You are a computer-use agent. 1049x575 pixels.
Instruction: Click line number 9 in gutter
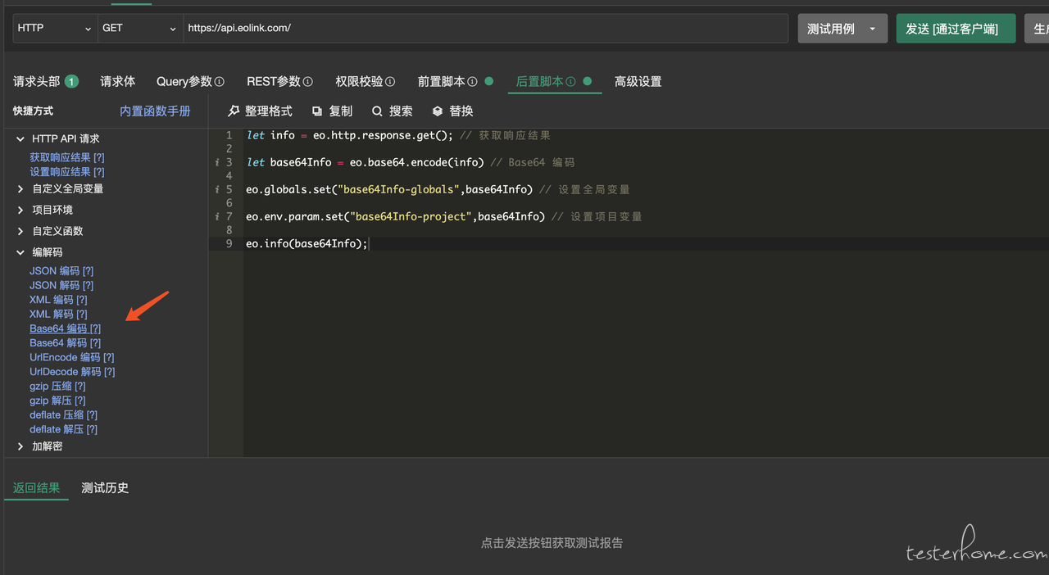tap(229, 243)
